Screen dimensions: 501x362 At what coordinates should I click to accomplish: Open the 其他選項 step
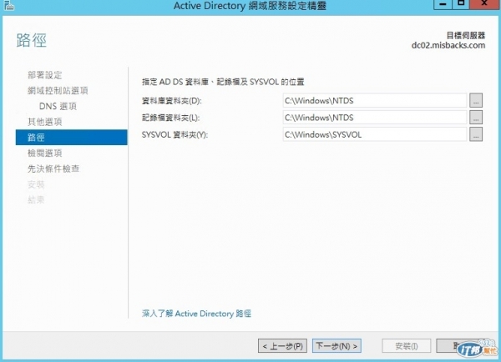[45, 122]
